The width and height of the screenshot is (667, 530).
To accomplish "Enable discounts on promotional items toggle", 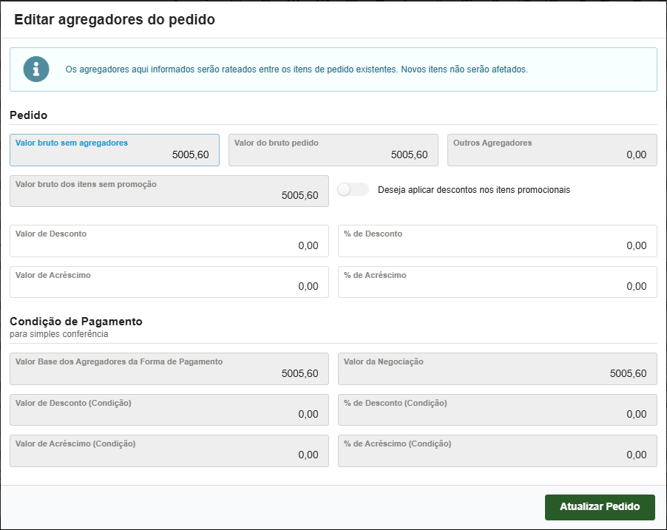I will tap(353, 190).
